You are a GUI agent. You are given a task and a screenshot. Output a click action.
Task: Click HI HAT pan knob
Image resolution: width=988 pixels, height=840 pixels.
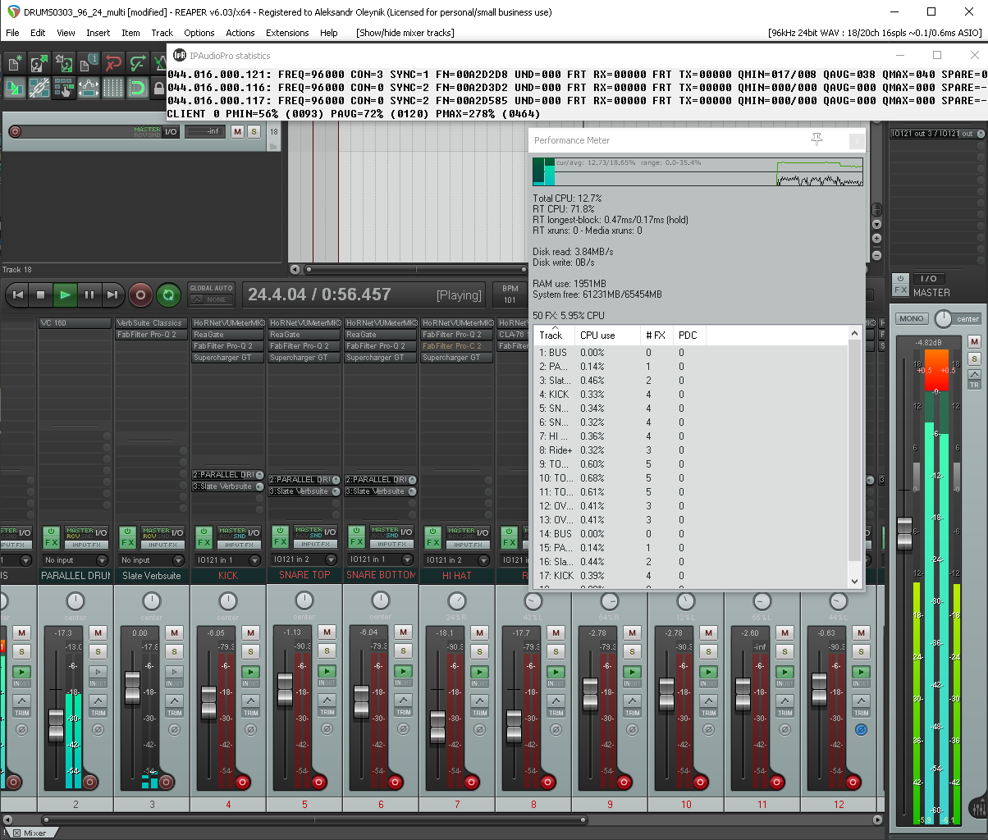click(457, 600)
